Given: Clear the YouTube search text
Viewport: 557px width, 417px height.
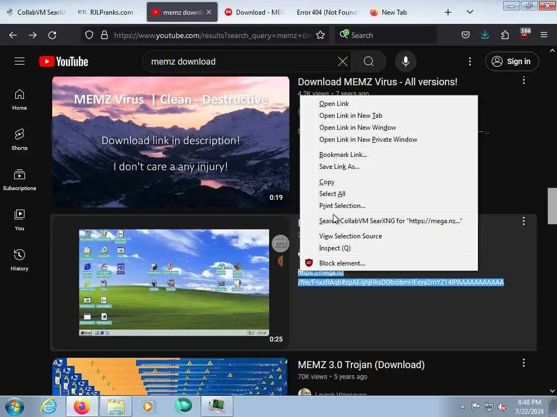Looking at the screenshot, I should coord(343,61).
